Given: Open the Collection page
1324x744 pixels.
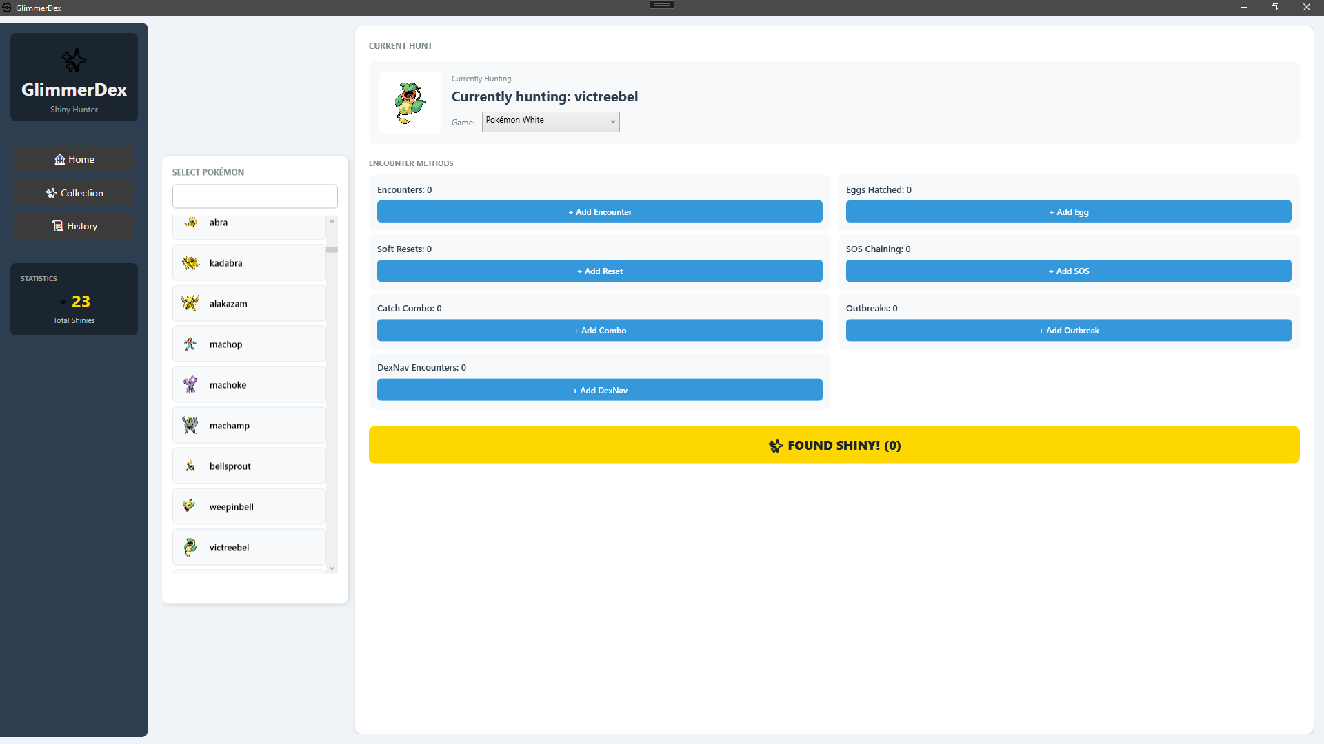Looking at the screenshot, I should click(x=74, y=193).
